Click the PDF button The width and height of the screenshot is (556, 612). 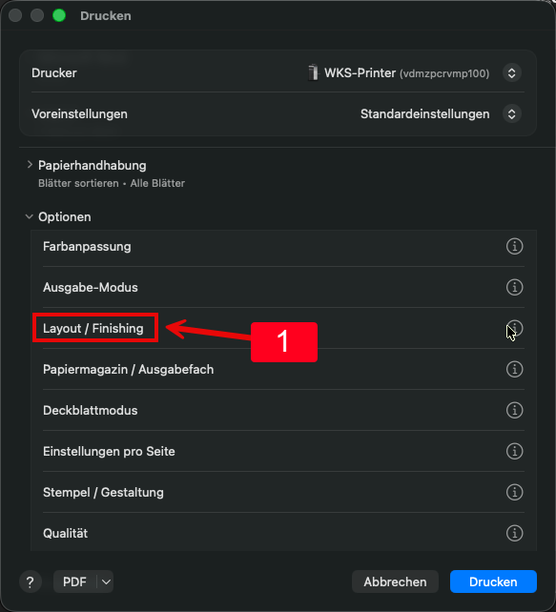click(x=75, y=581)
